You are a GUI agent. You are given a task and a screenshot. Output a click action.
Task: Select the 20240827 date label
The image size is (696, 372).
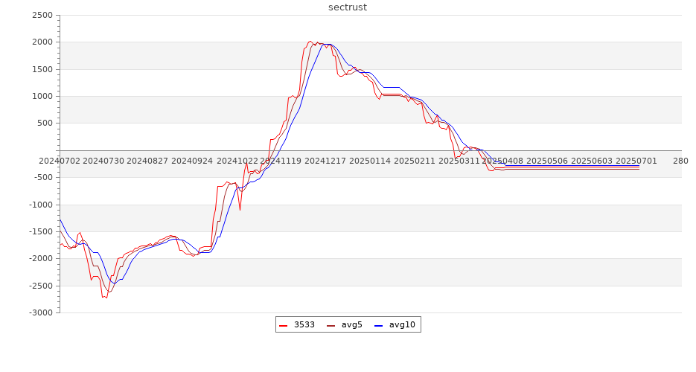tap(147, 161)
